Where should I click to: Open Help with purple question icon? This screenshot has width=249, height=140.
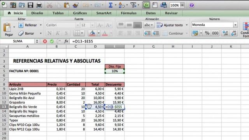point(192,5)
